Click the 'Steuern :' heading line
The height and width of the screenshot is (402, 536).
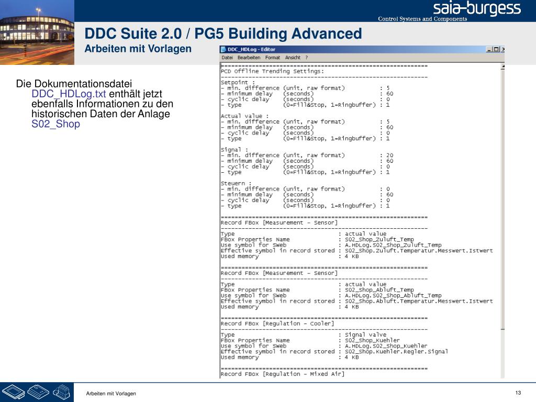236,183
